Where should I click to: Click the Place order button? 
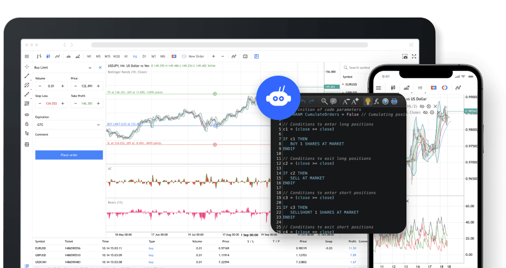(x=69, y=155)
